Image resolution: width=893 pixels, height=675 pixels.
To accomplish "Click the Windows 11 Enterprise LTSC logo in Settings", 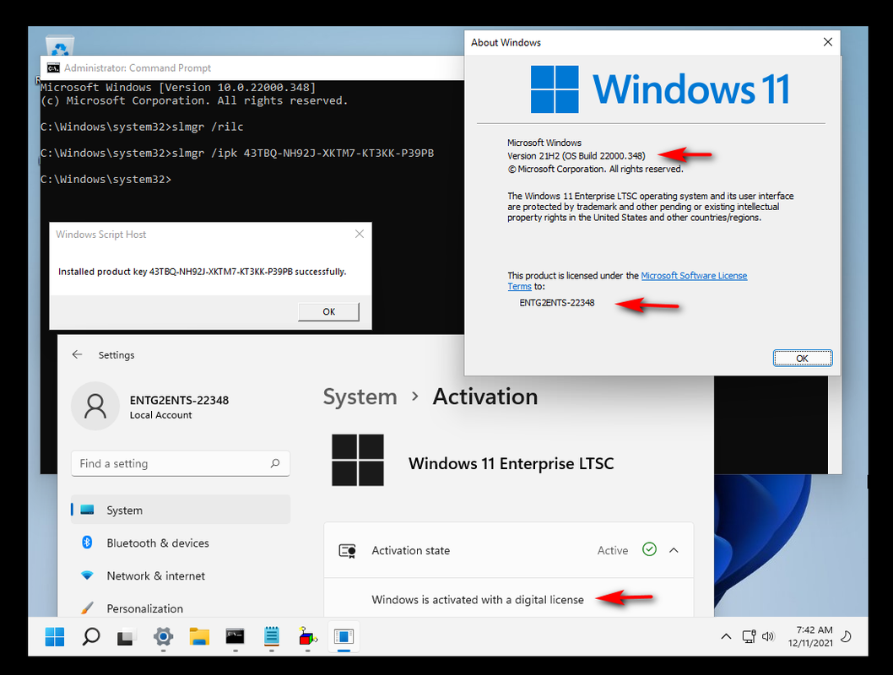I will pos(358,460).
